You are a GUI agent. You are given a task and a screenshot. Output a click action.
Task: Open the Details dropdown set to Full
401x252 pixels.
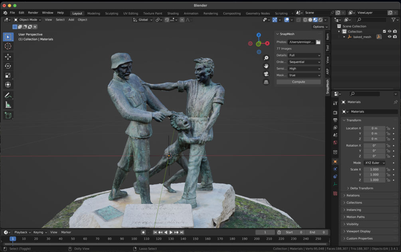pyautogui.click(x=304, y=56)
